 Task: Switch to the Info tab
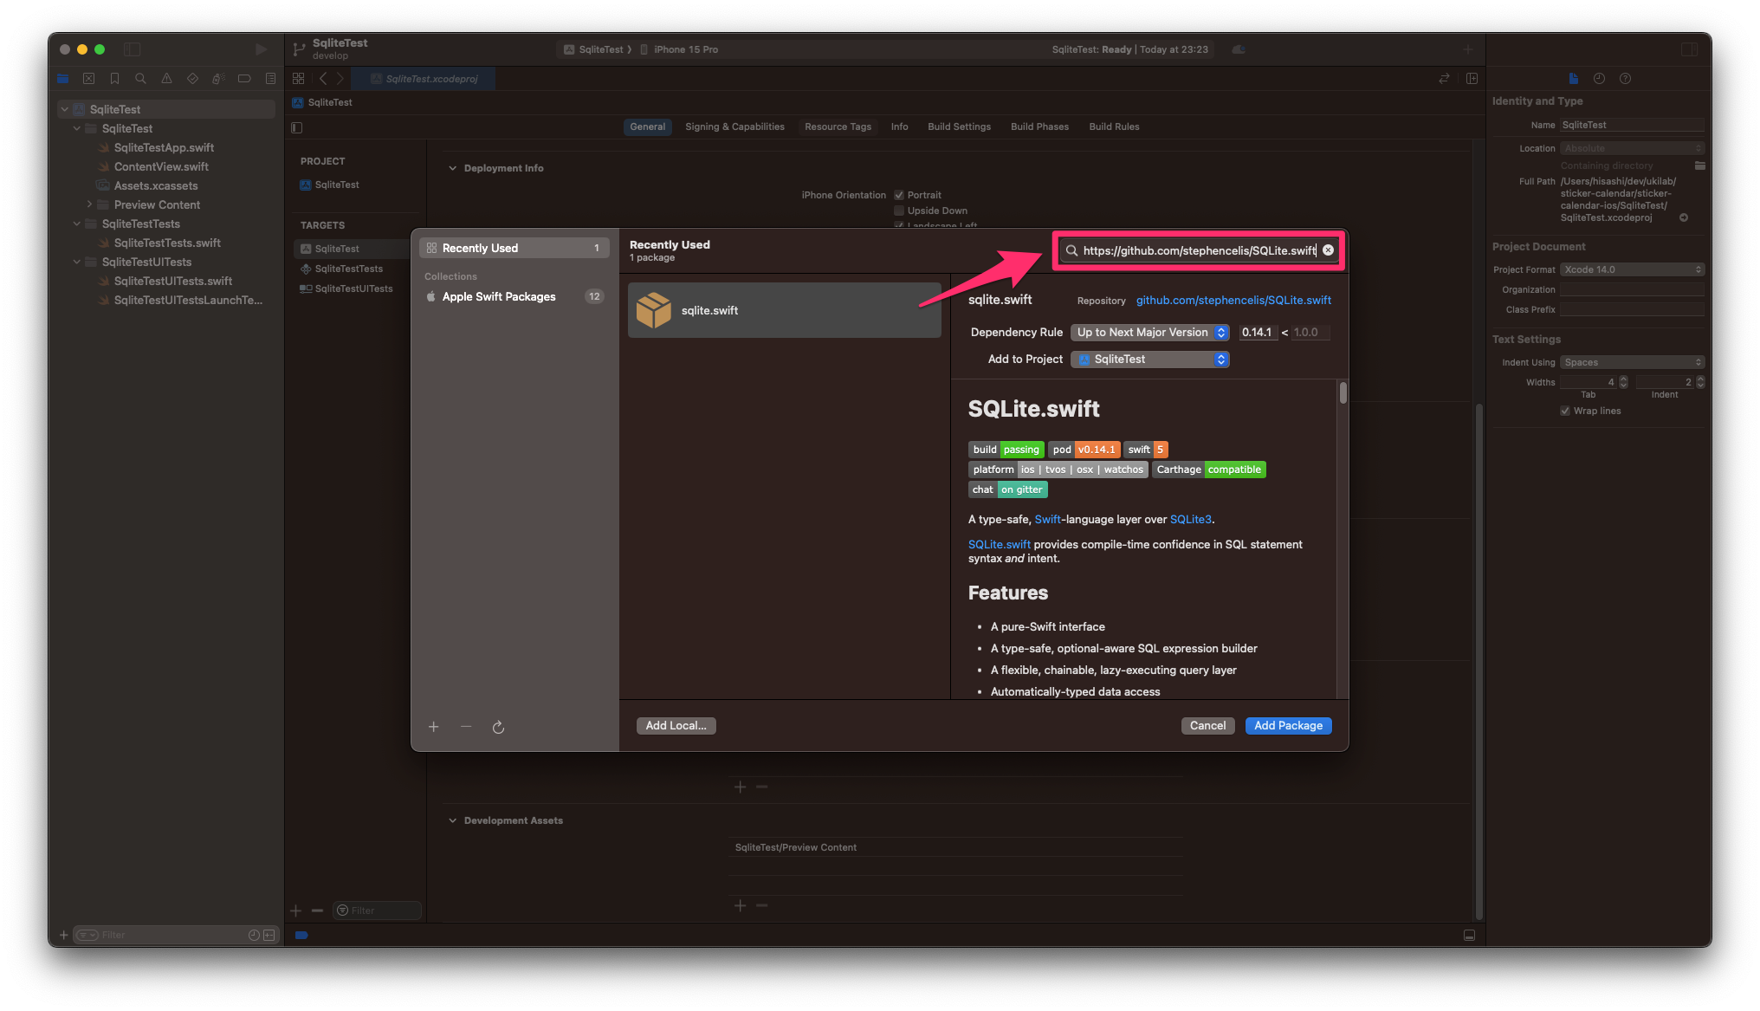[899, 126]
